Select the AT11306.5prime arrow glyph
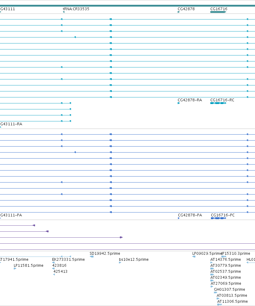Screen dimensions: 255x306 point(220,305)
